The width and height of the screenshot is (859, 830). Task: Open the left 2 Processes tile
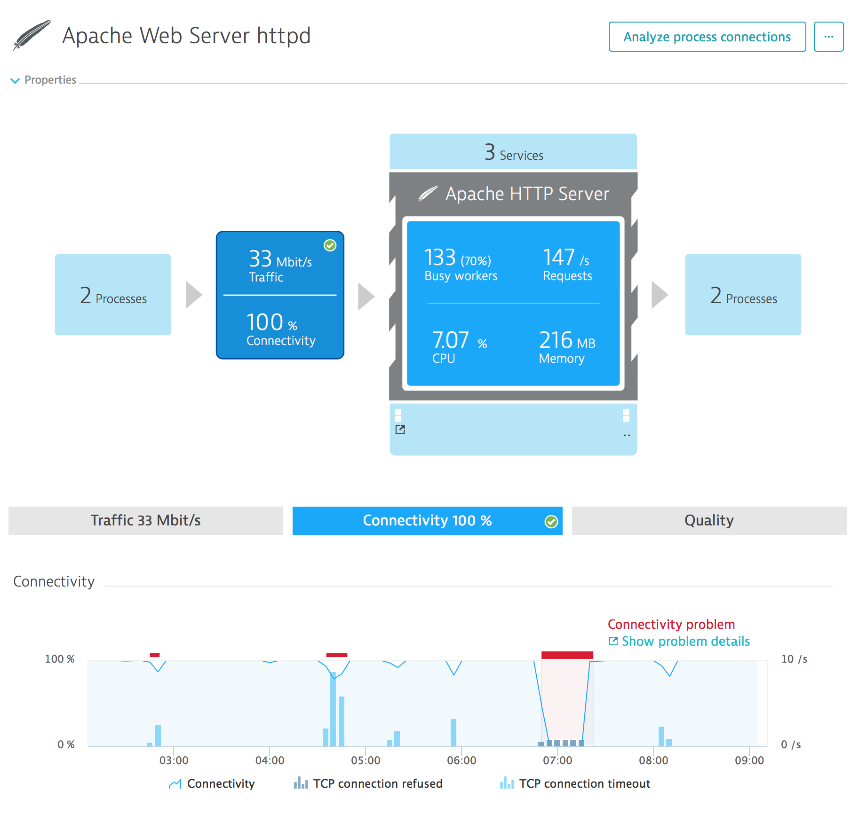tap(113, 295)
